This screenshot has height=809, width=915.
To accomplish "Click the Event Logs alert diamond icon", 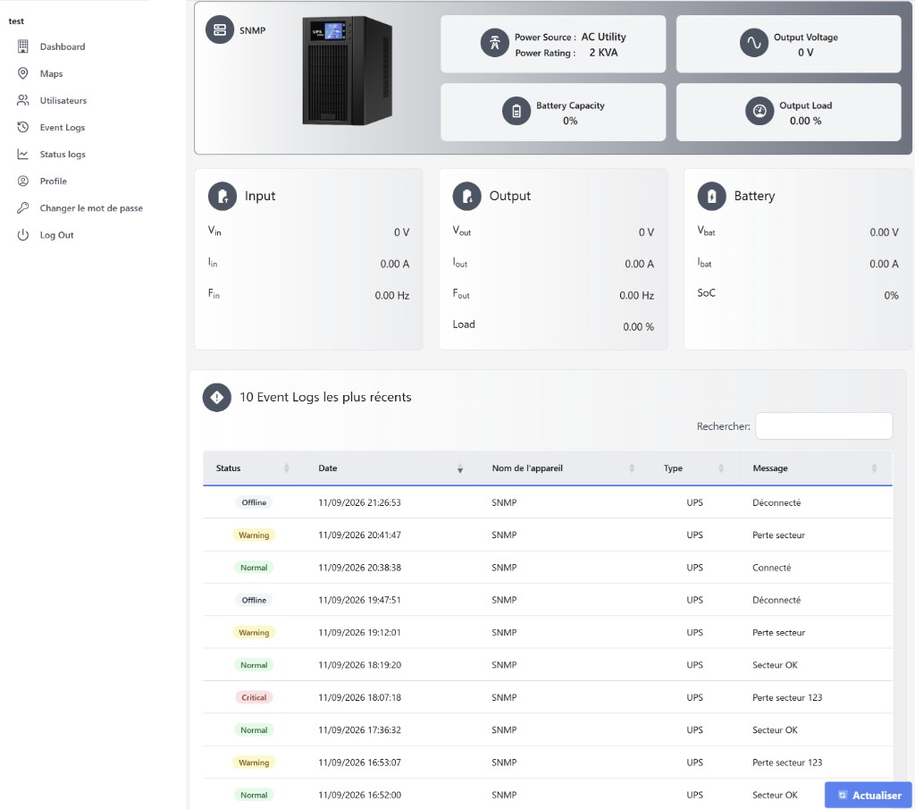I will pos(217,398).
